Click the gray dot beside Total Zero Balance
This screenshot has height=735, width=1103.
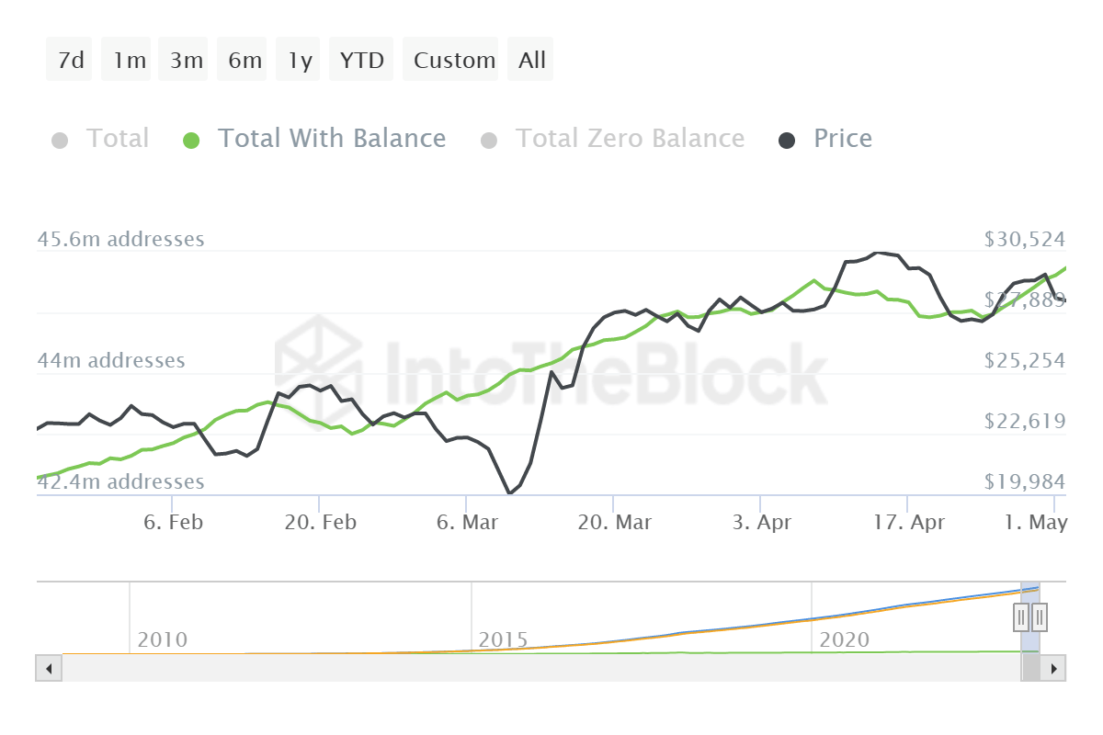point(489,139)
